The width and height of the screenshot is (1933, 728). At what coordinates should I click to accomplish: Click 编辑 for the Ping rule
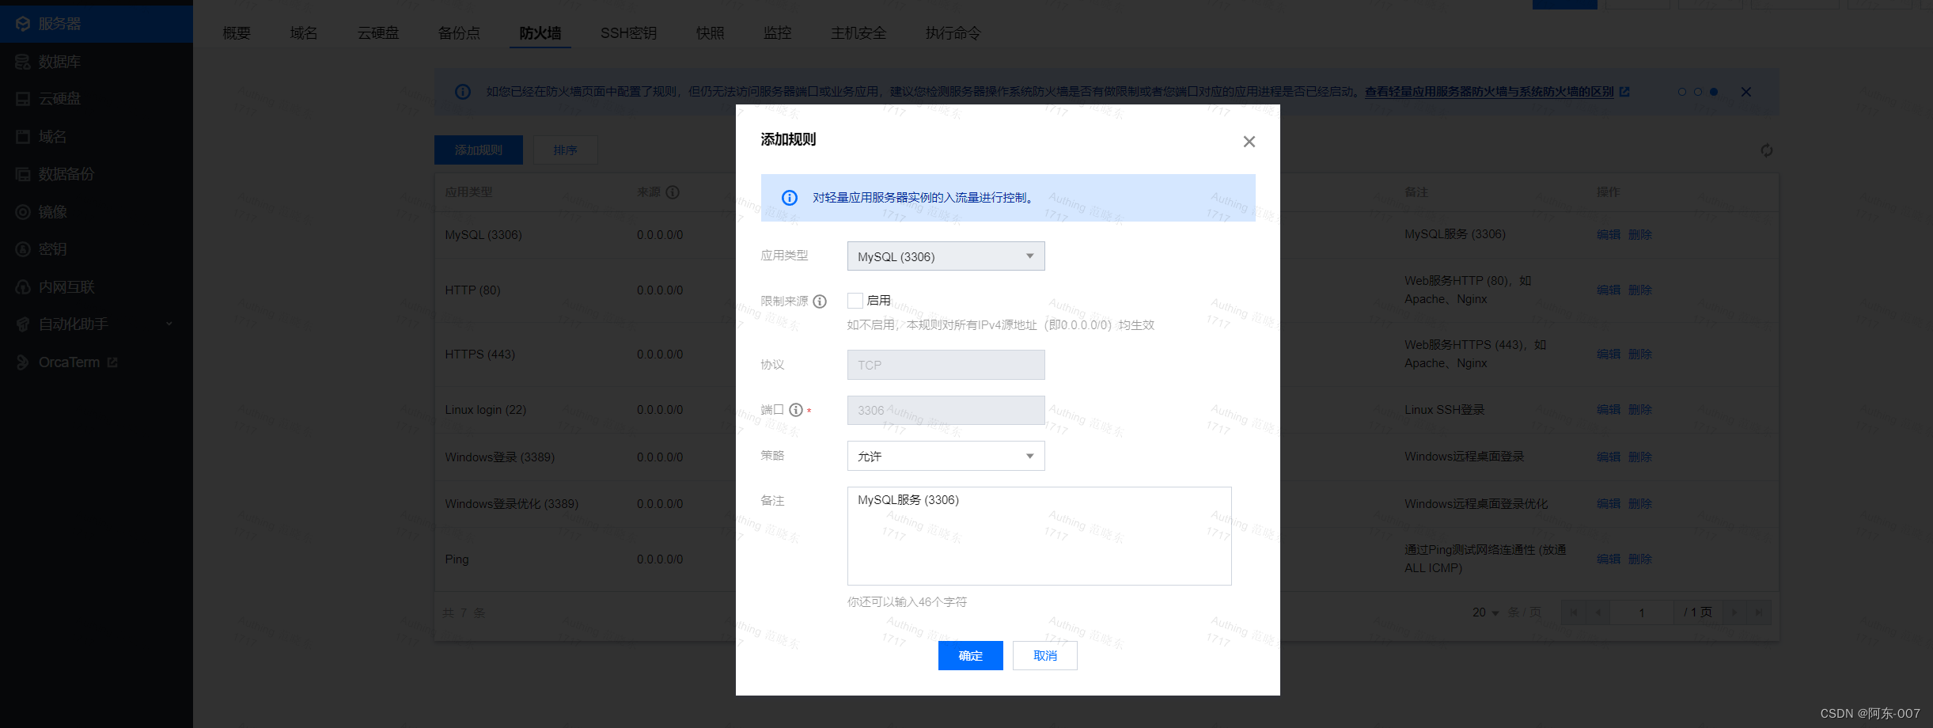click(x=1609, y=559)
